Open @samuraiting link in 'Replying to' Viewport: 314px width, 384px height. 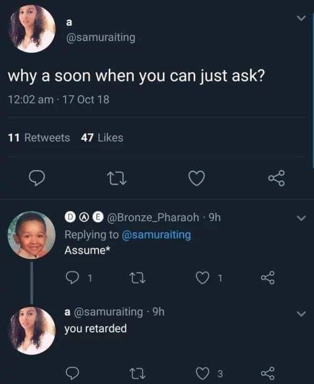tap(156, 235)
